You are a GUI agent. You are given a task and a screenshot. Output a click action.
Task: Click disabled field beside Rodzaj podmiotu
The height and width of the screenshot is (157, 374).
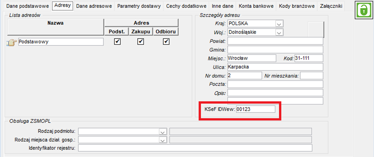[x=240, y=132]
